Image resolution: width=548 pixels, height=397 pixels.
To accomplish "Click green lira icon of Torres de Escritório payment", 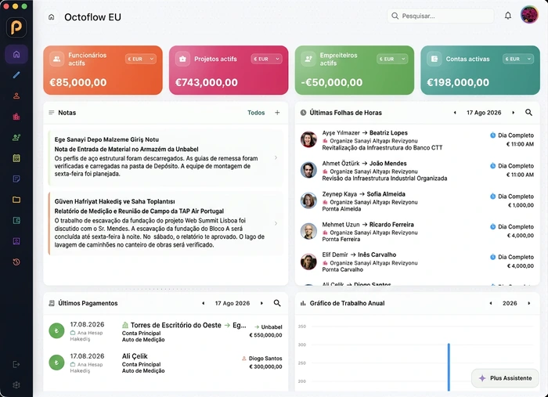I will (x=56, y=331).
